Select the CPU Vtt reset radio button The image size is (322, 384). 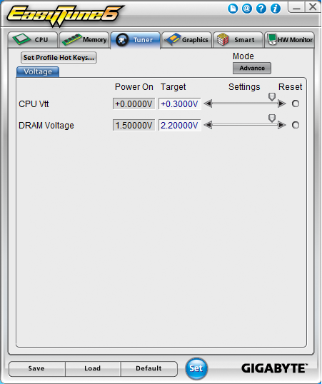pyautogui.click(x=296, y=103)
